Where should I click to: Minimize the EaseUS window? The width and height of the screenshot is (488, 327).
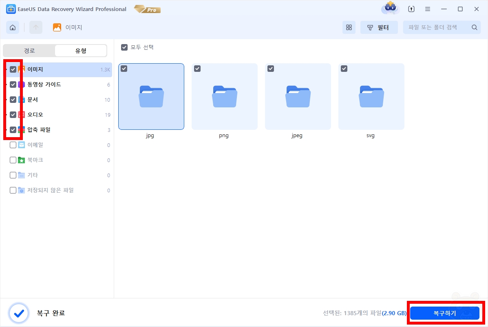point(444,9)
